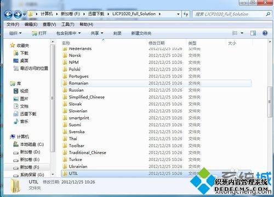Image resolution: width=274 pixels, height=197 pixels.
Task: Open the address bar history dropdown arrow
Action: 178,14
